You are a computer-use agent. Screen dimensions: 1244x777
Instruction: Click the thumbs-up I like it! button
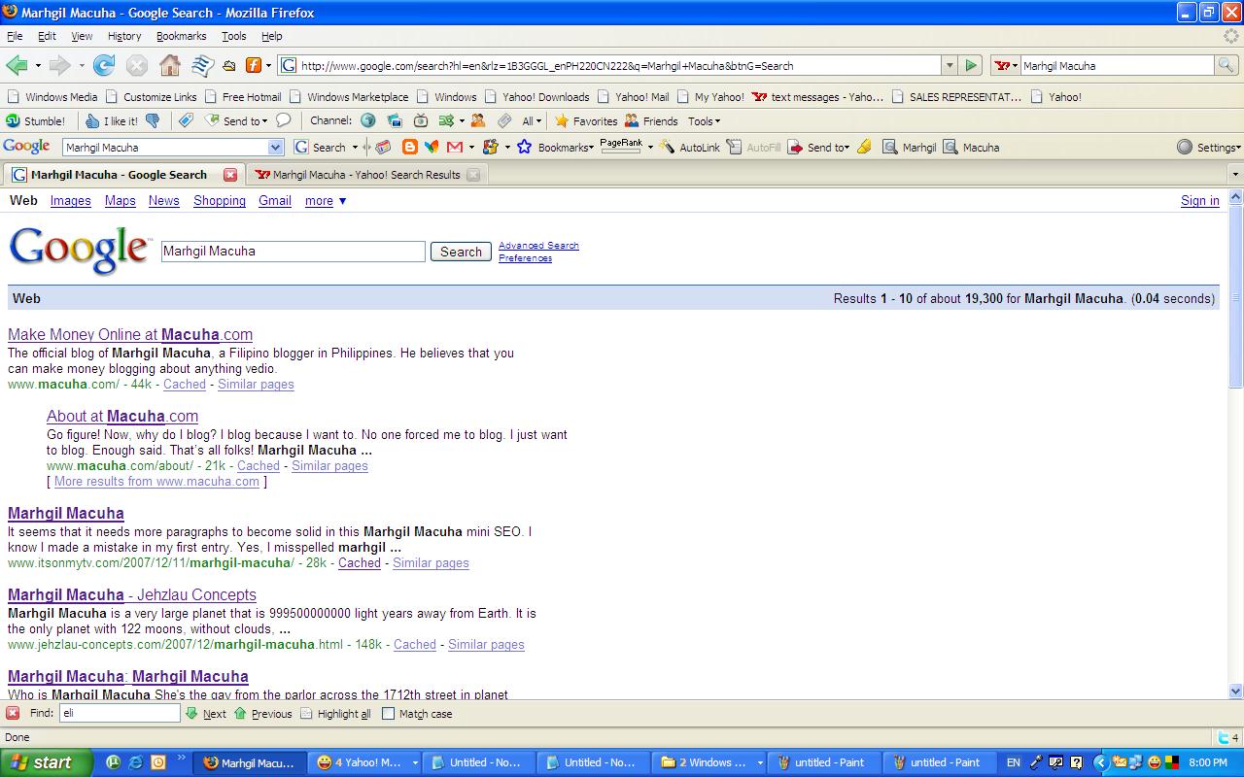[112, 120]
